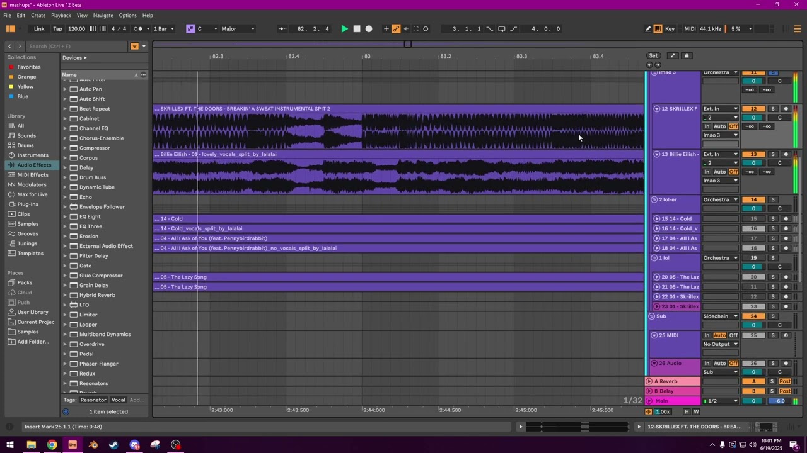The width and height of the screenshot is (807, 453).
Task: Open the Sidechain routing dropdown on Sub
Action: click(721, 316)
